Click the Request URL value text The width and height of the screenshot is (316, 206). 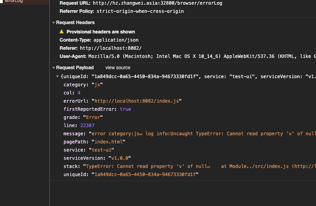pos(157,3)
